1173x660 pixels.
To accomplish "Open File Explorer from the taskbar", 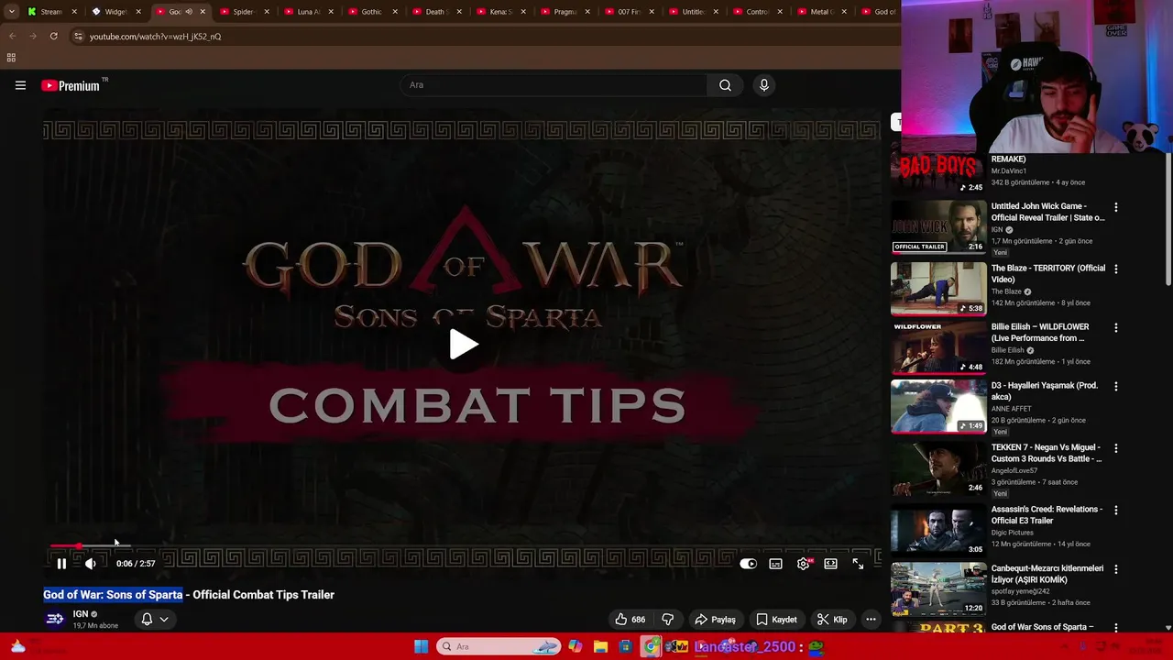I will coord(600,646).
